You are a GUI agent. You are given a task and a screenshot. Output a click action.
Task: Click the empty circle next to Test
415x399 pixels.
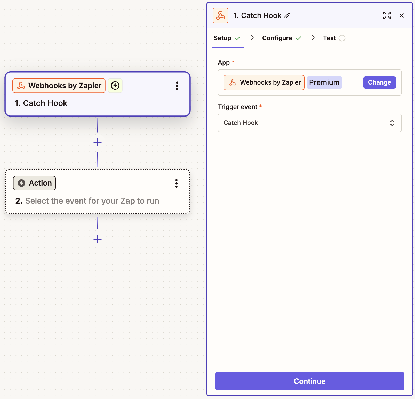pyautogui.click(x=342, y=38)
